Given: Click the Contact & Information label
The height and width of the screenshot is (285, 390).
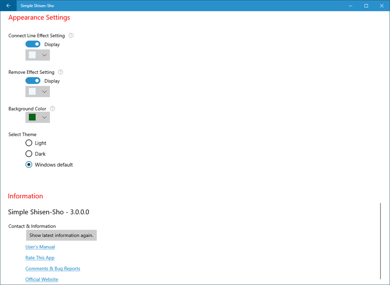Looking at the screenshot, I should click(32, 226).
